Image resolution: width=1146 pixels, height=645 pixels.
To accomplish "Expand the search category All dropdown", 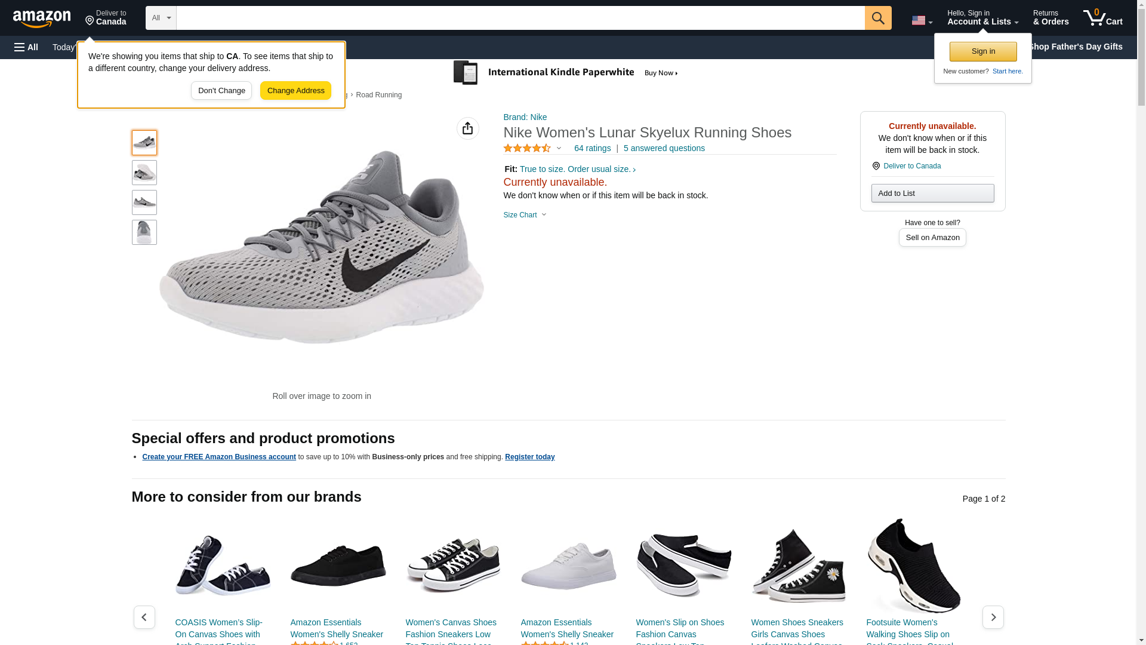I will click(161, 18).
